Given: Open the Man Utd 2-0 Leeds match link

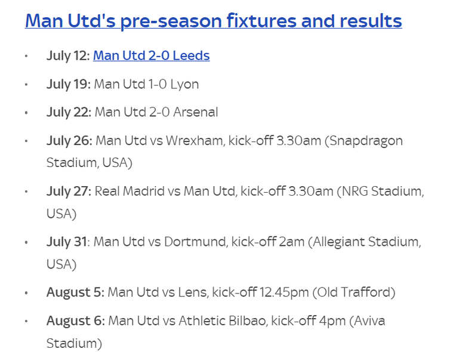Looking at the screenshot, I should pyautogui.click(x=151, y=55).
